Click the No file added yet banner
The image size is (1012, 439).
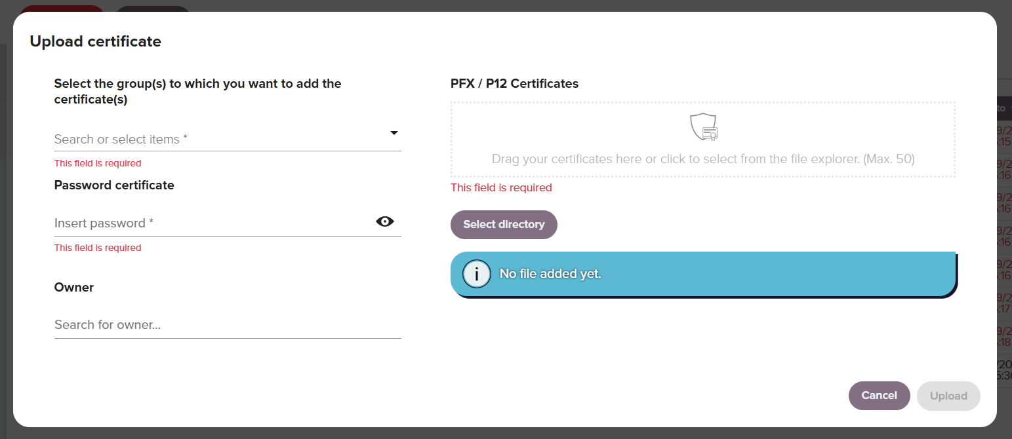coord(704,275)
